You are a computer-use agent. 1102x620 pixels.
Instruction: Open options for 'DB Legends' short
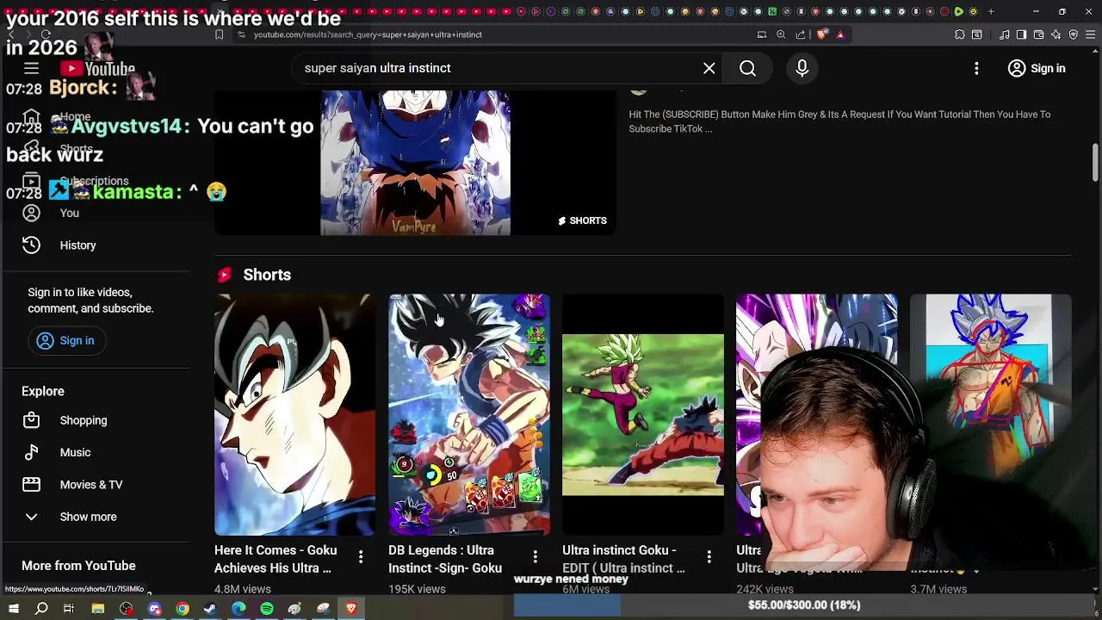click(x=535, y=558)
